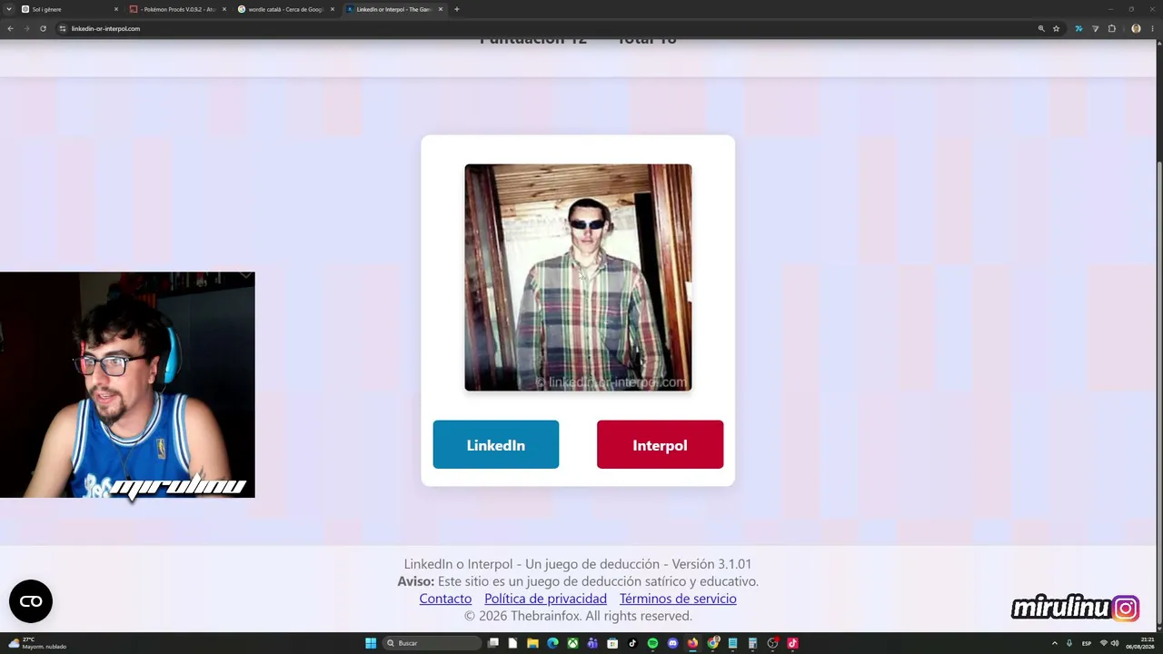Go forward to the next page
The image size is (1163, 654).
tap(26, 28)
